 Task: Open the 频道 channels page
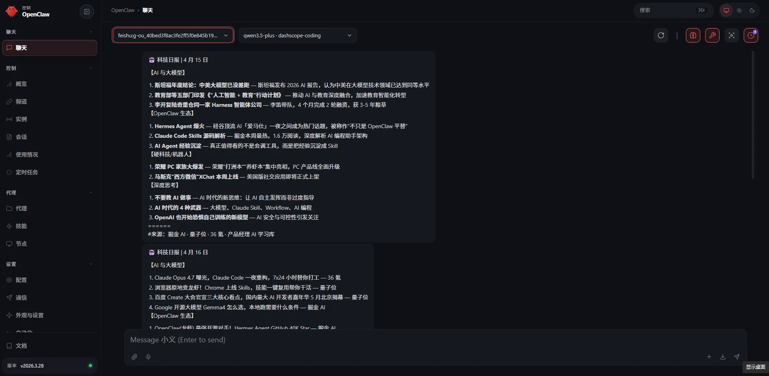[x=50, y=102]
